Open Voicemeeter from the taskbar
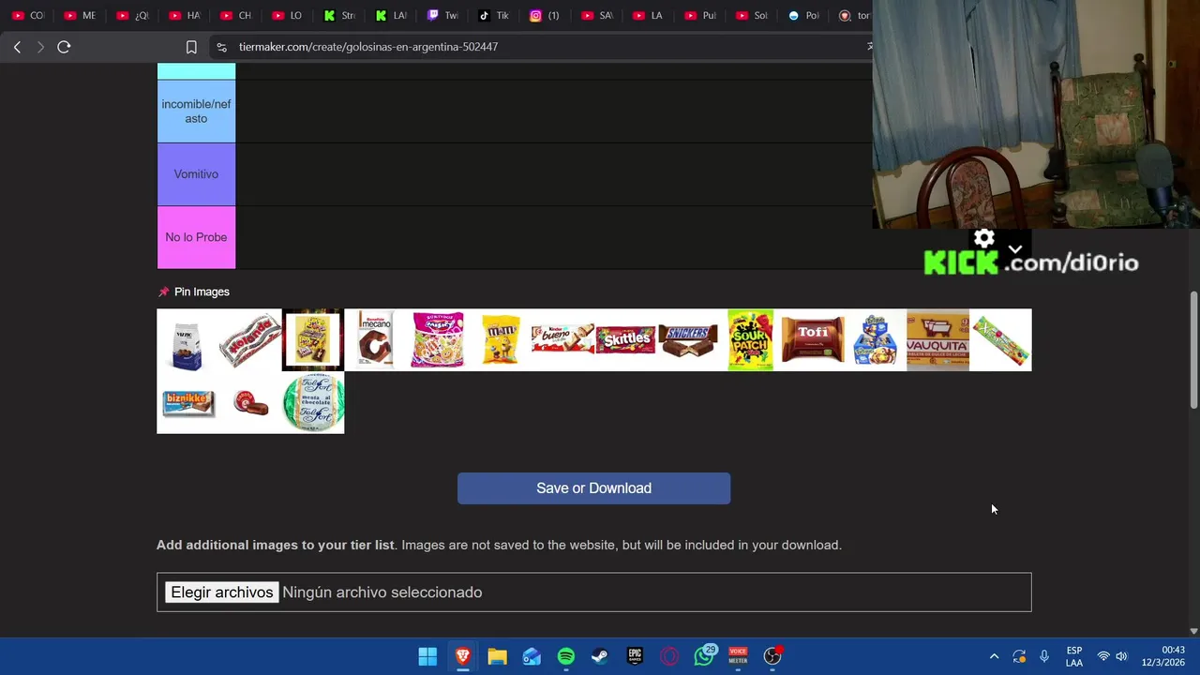This screenshot has width=1200, height=675. [738, 656]
